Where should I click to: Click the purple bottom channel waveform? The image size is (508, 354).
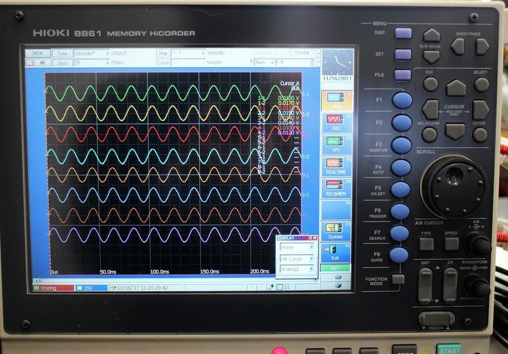175,235
